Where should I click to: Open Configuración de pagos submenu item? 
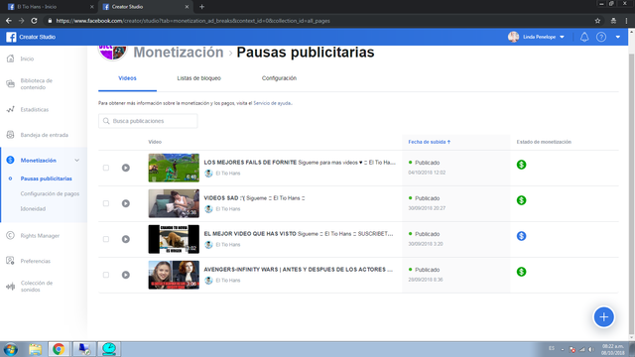click(50, 193)
